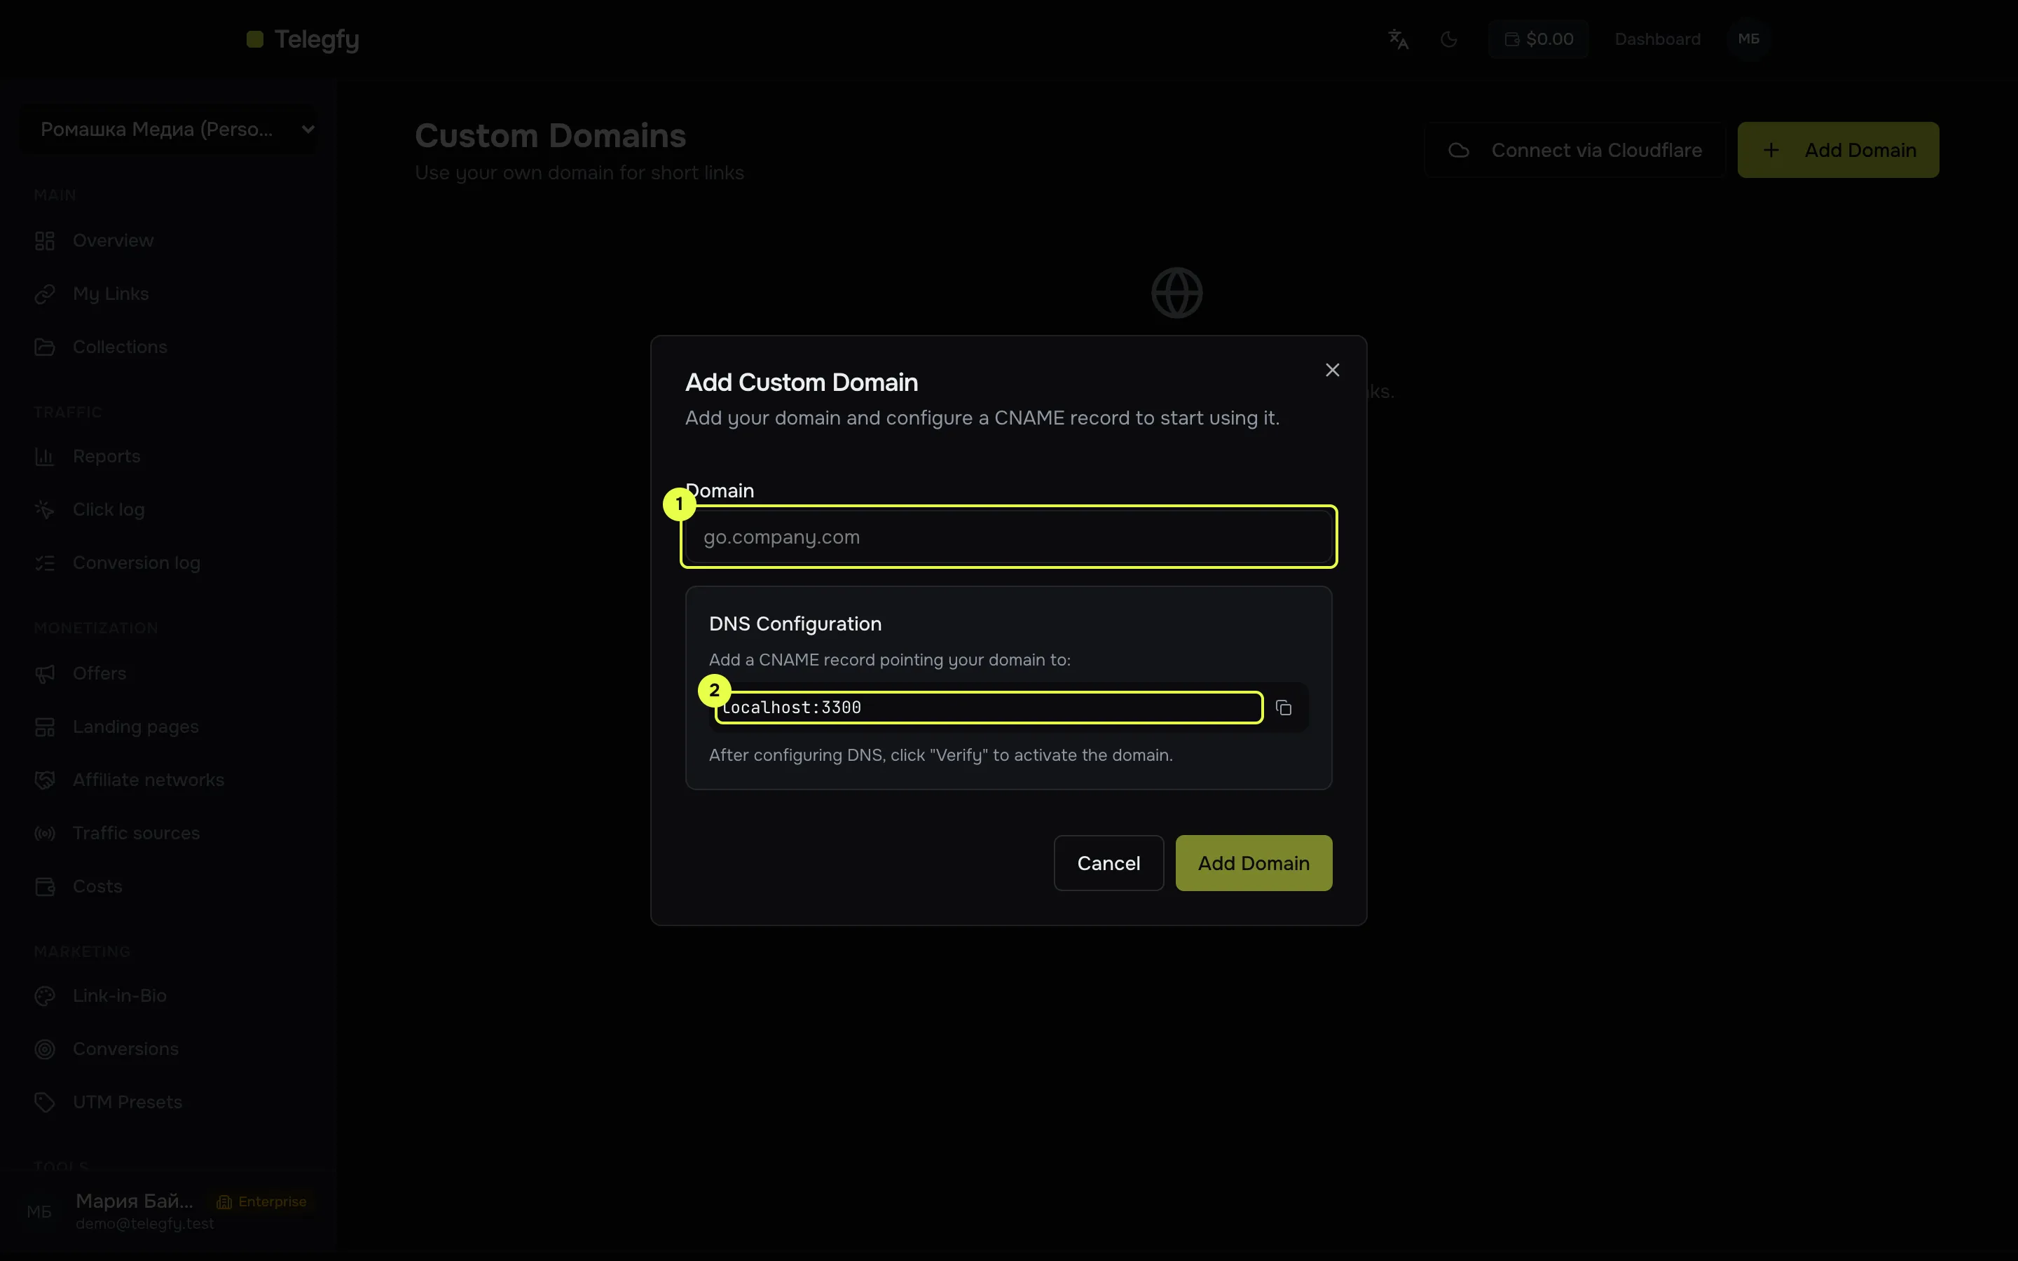Open Landing pages in the sidebar
2018x1261 pixels.
click(135, 726)
